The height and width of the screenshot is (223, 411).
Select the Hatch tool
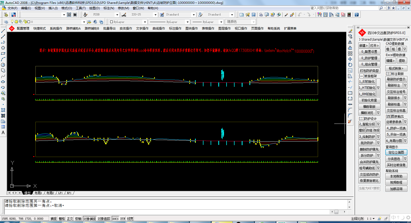click(x=3, y=110)
